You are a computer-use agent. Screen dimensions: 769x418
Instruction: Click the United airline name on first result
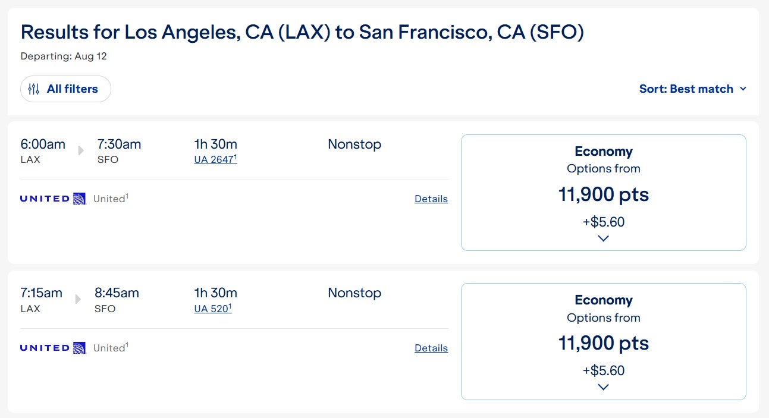[109, 199]
